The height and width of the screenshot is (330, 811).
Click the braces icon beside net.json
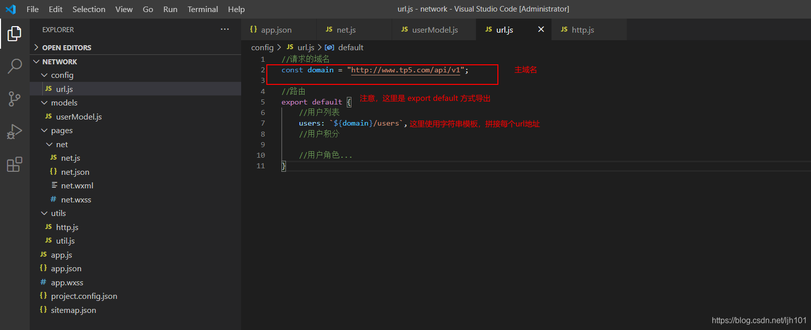click(53, 172)
